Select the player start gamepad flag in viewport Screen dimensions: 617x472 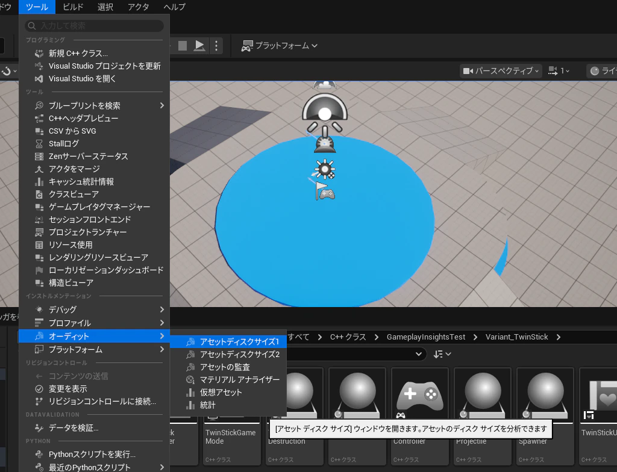[x=325, y=191]
